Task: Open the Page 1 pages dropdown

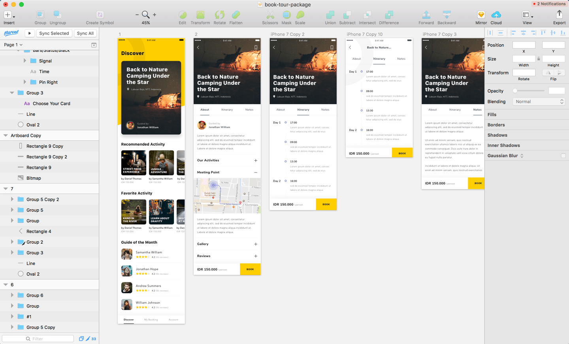Action: (x=13, y=45)
